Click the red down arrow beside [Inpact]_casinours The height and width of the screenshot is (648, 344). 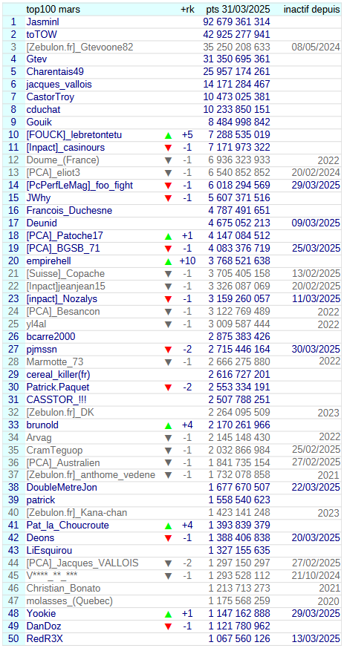coord(168,148)
